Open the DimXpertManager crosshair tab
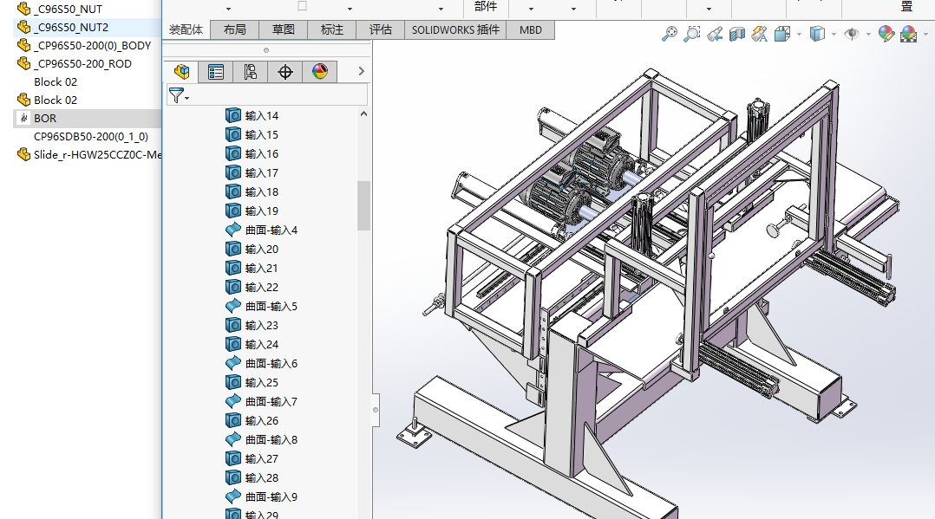This screenshot has width=935, height=519. 285,72
